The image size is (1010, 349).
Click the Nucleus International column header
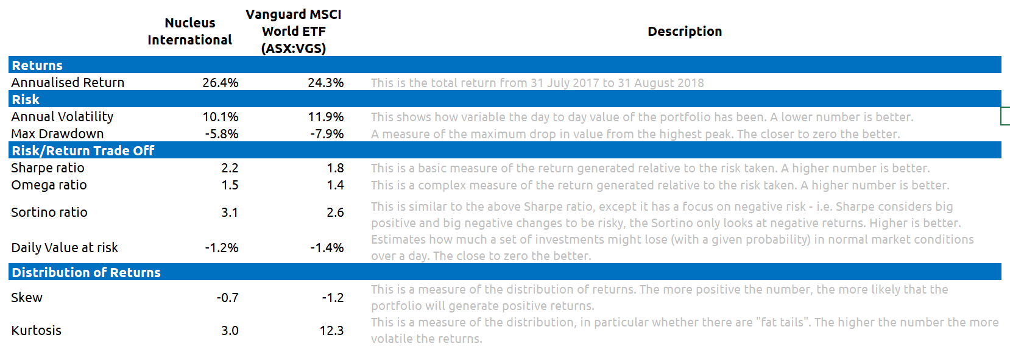pyautogui.click(x=189, y=31)
